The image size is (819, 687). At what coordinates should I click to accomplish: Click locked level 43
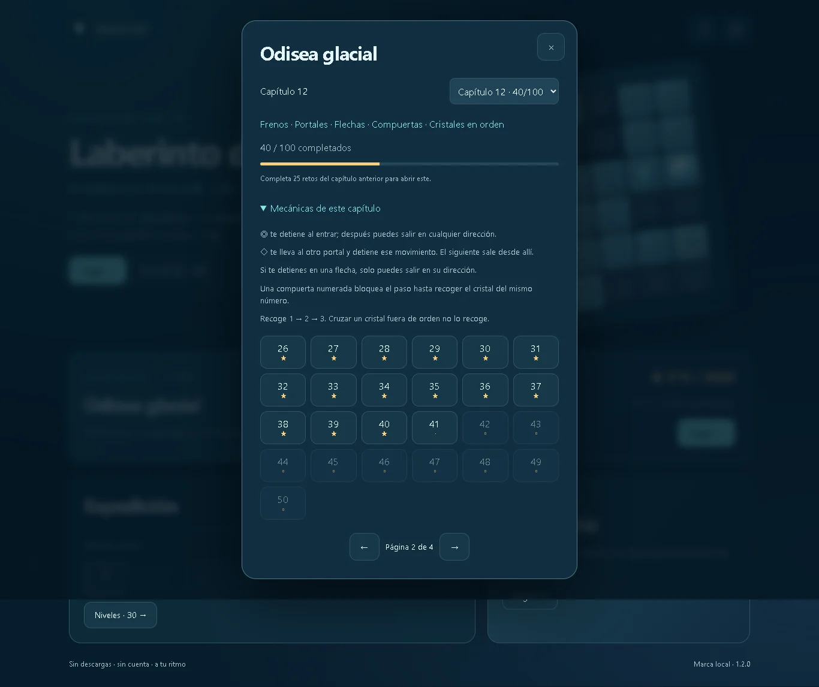click(x=536, y=428)
